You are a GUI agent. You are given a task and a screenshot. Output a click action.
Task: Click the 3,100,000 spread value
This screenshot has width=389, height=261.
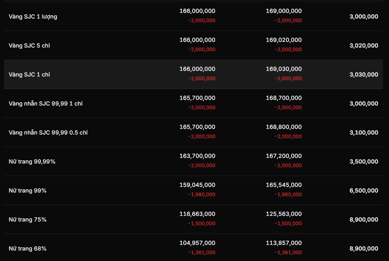click(364, 133)
